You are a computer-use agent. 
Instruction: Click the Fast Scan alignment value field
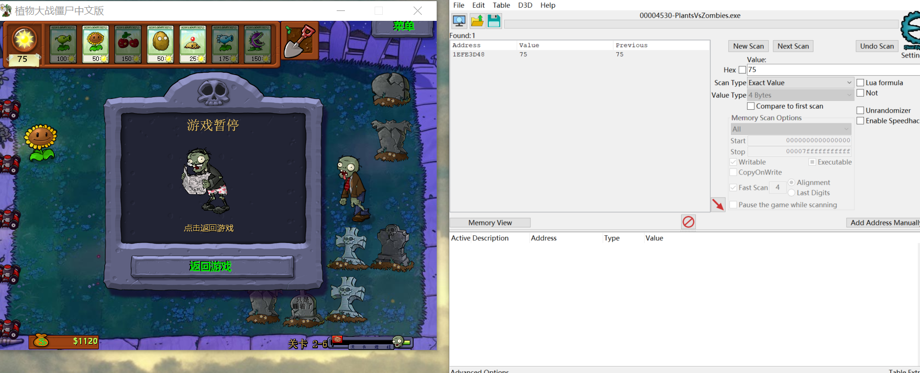point(777,188)
